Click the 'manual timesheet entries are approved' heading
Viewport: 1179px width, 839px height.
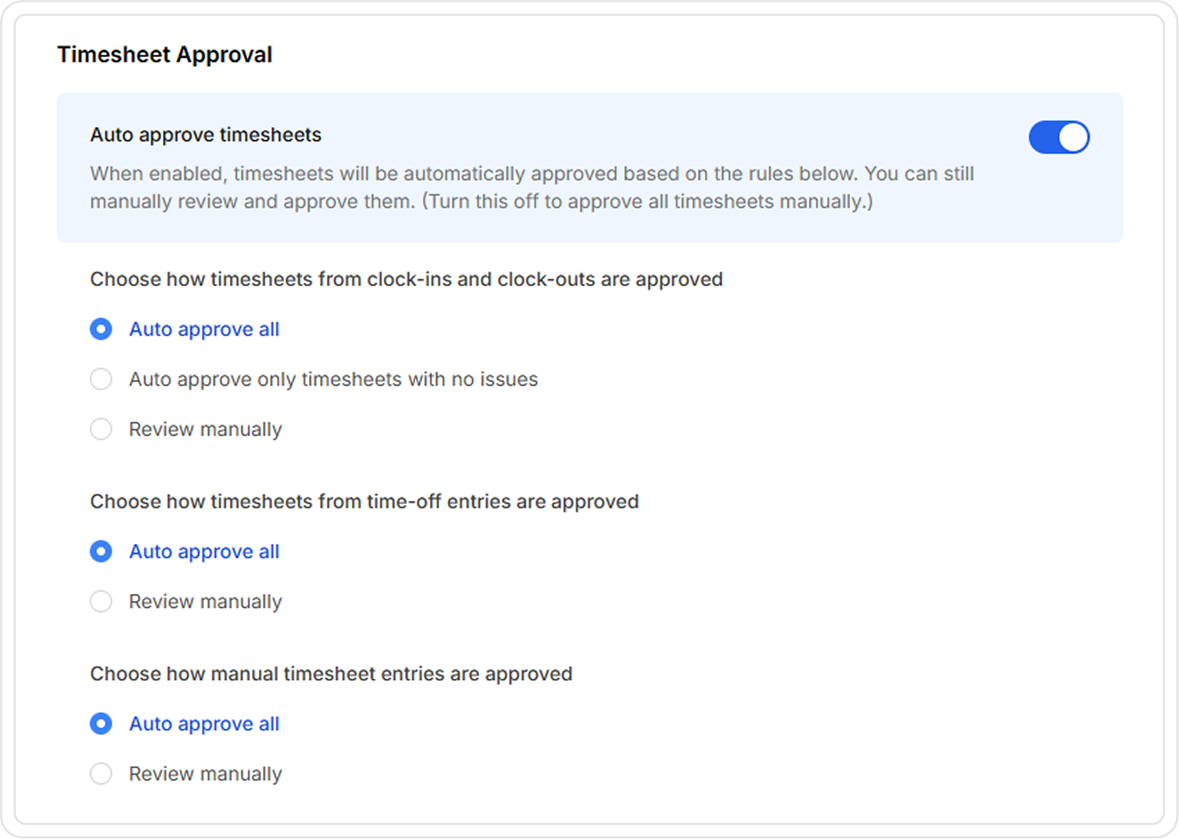(x=331, y=674)
